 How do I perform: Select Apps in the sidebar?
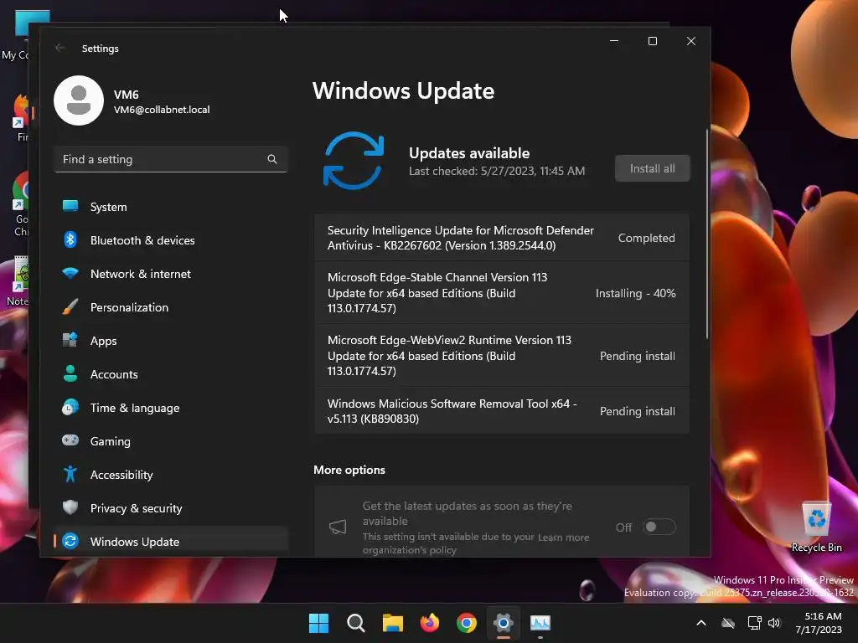pyautogui.click(x=171, y=341)
